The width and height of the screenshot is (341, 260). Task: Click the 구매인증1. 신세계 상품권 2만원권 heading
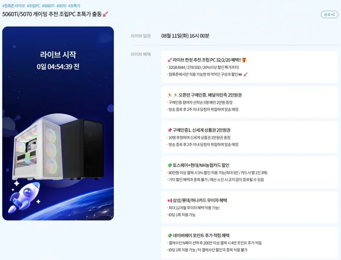(202, 130)
